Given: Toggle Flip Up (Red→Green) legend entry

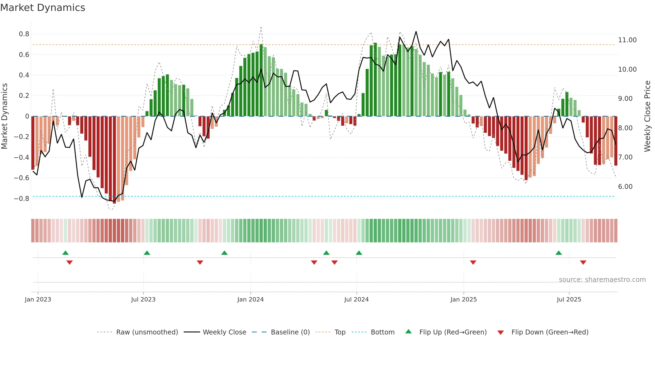Looking at the screenshot, I should [446, 332].
